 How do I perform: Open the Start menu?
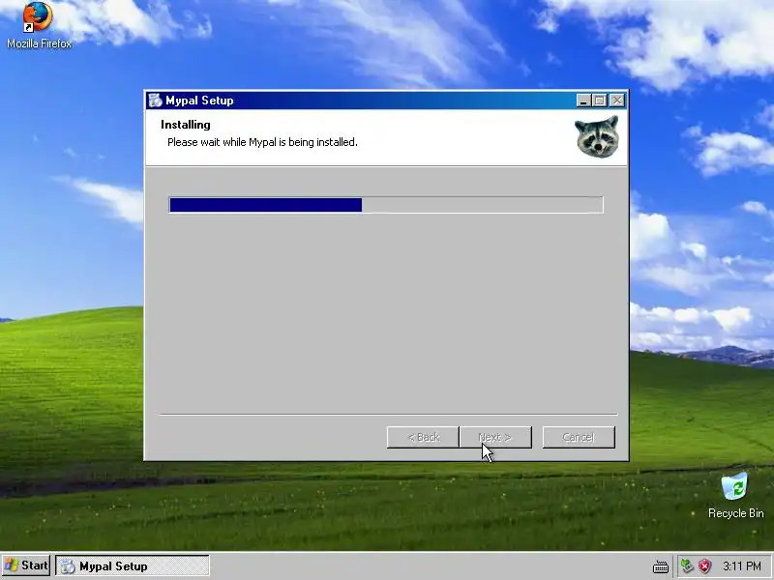point(26,565)
